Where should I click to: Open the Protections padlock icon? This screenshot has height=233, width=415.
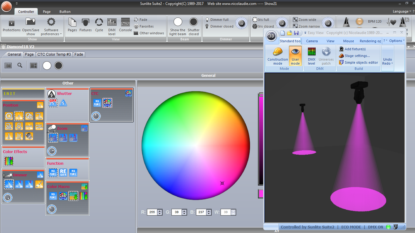[11, 23]
